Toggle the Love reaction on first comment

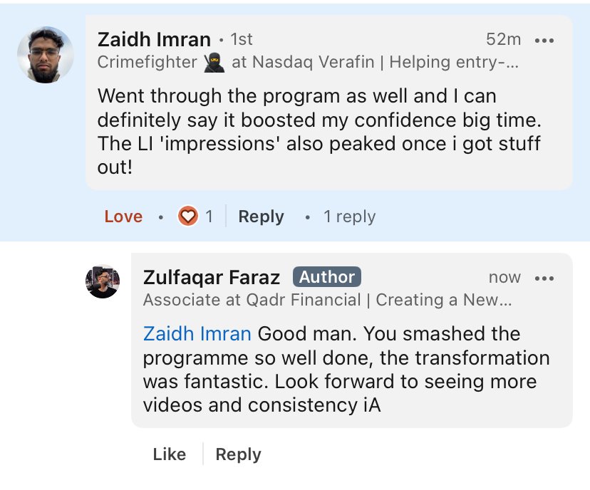[x=123, y=217]
